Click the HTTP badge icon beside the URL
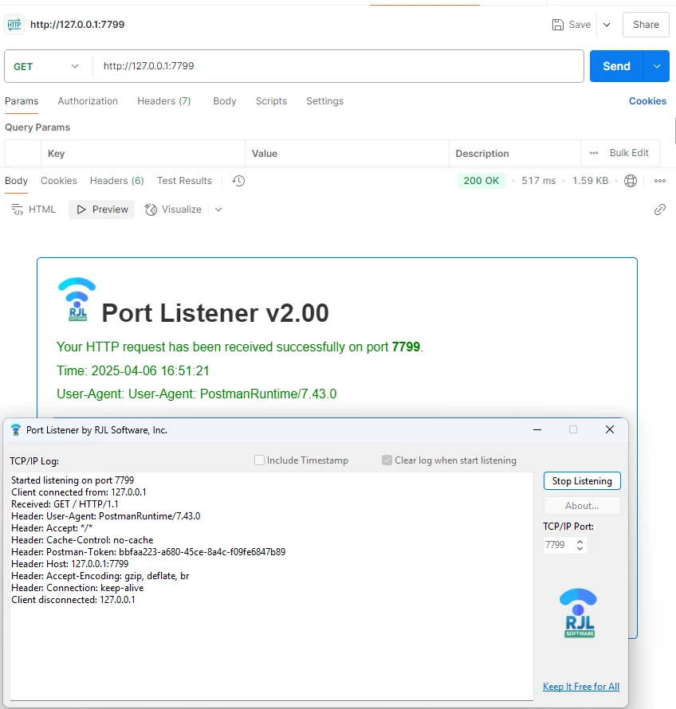 click(x=14, y=24)
